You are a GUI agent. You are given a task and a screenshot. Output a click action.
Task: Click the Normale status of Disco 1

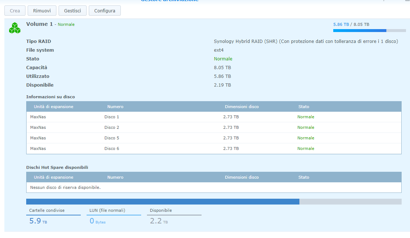306,117
